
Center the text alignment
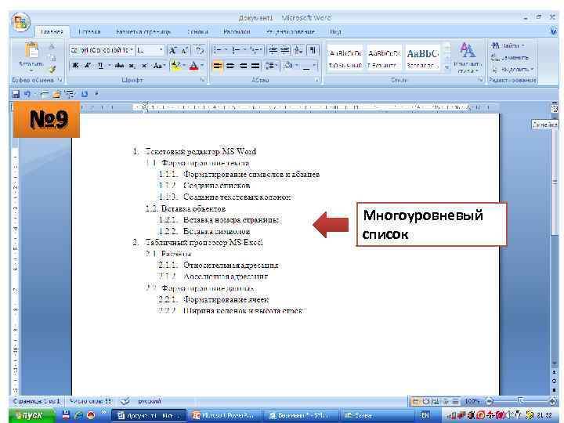(230, 66)
